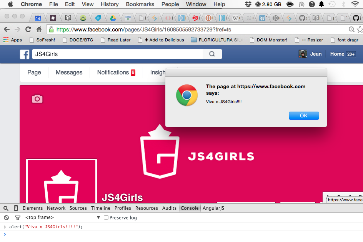
Task: Click the green SSL padlock icon
Action: pyautogui.click(x=52, y=29)
